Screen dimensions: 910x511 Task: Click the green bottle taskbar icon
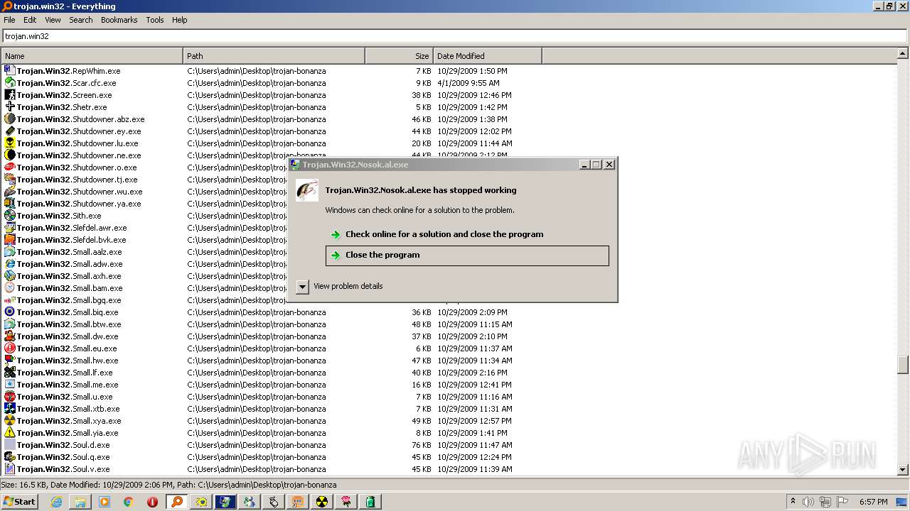click(370, 502)
